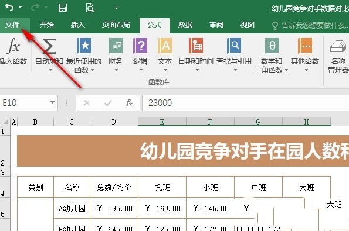Select column F header
The height and width of the screenshot is (231, 349).
click(x=210, y=122)
